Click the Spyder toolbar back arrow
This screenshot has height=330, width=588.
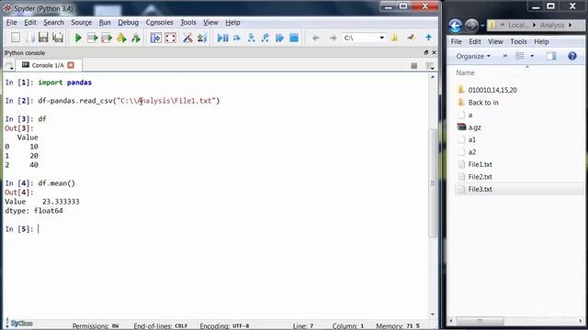point(316,38)
